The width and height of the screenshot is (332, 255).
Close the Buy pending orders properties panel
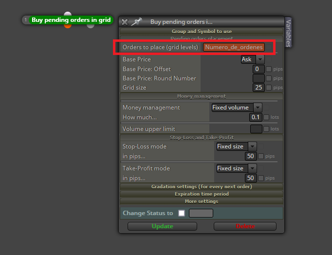tap(125, 22)
